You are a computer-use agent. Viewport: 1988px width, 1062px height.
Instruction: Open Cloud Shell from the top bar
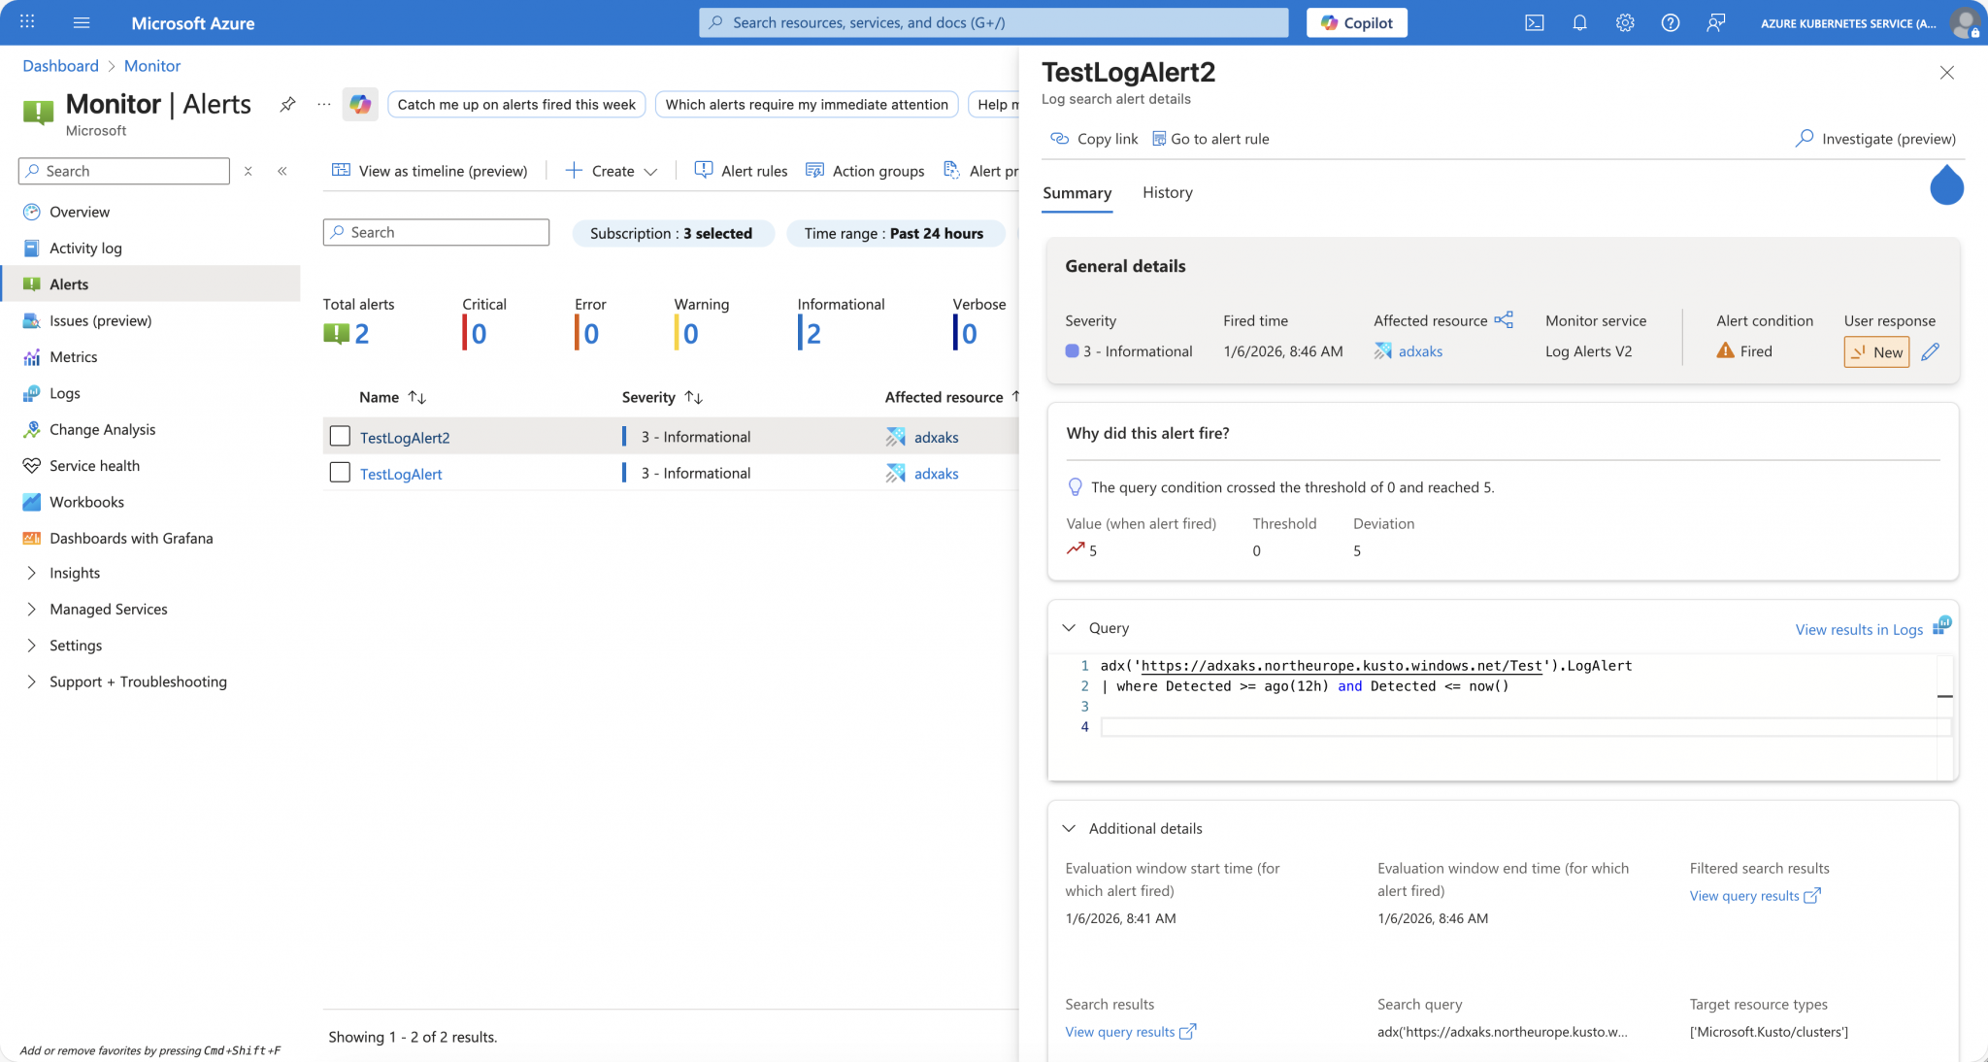coord(1535,22)
